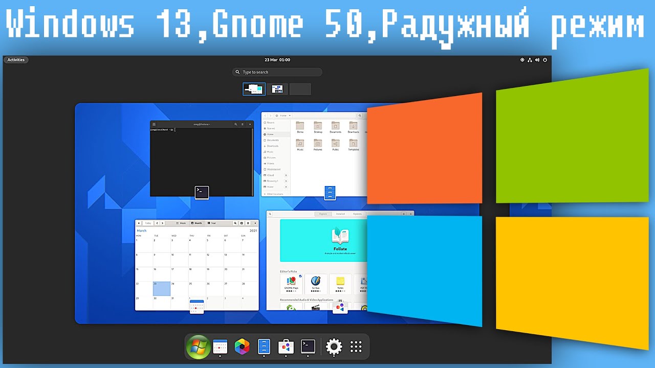Open the Demo folder in Files

[x=300, y=127]
